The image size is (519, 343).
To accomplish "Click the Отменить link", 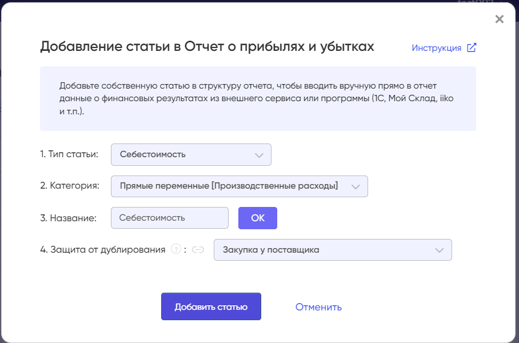I will 318,307.
